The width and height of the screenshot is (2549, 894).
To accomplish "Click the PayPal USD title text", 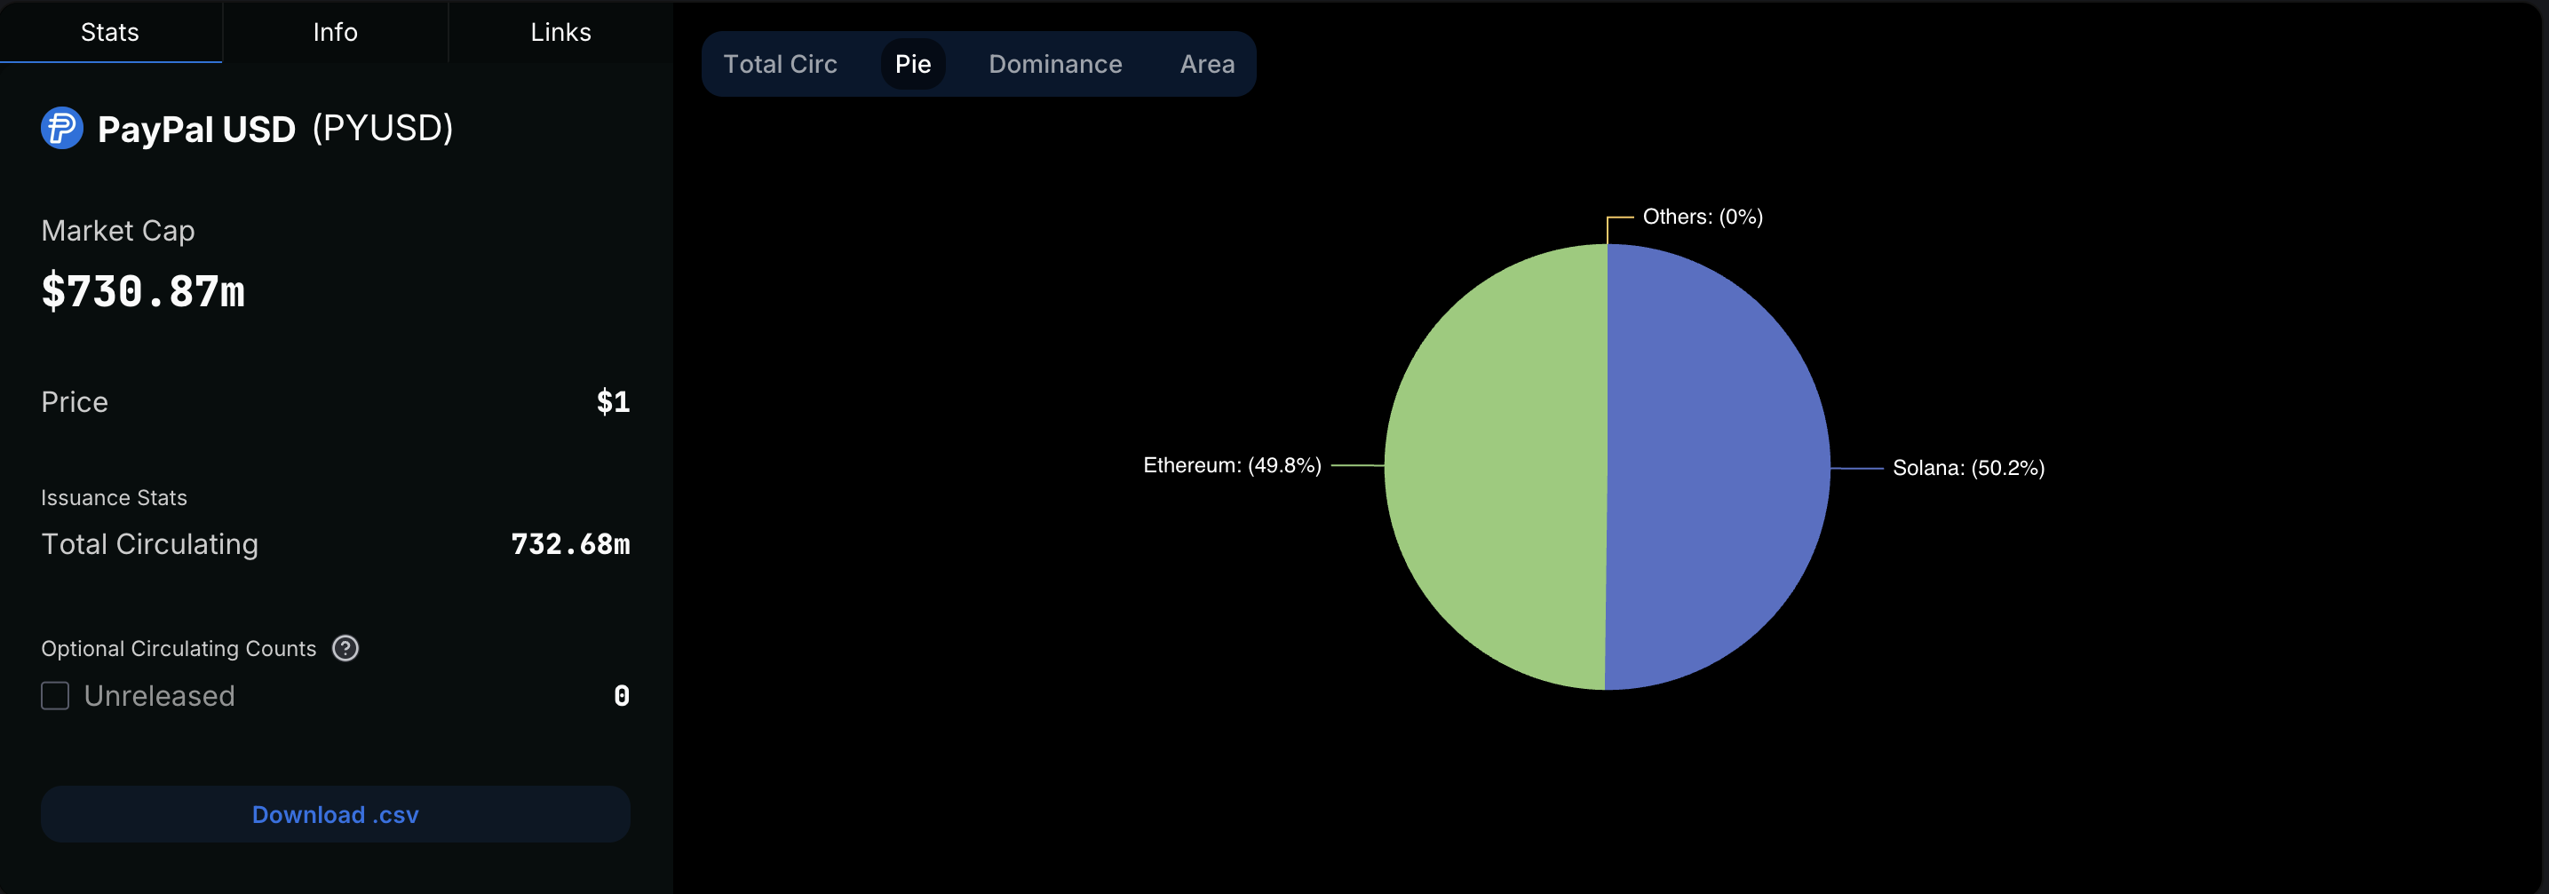I will (196, 130).
